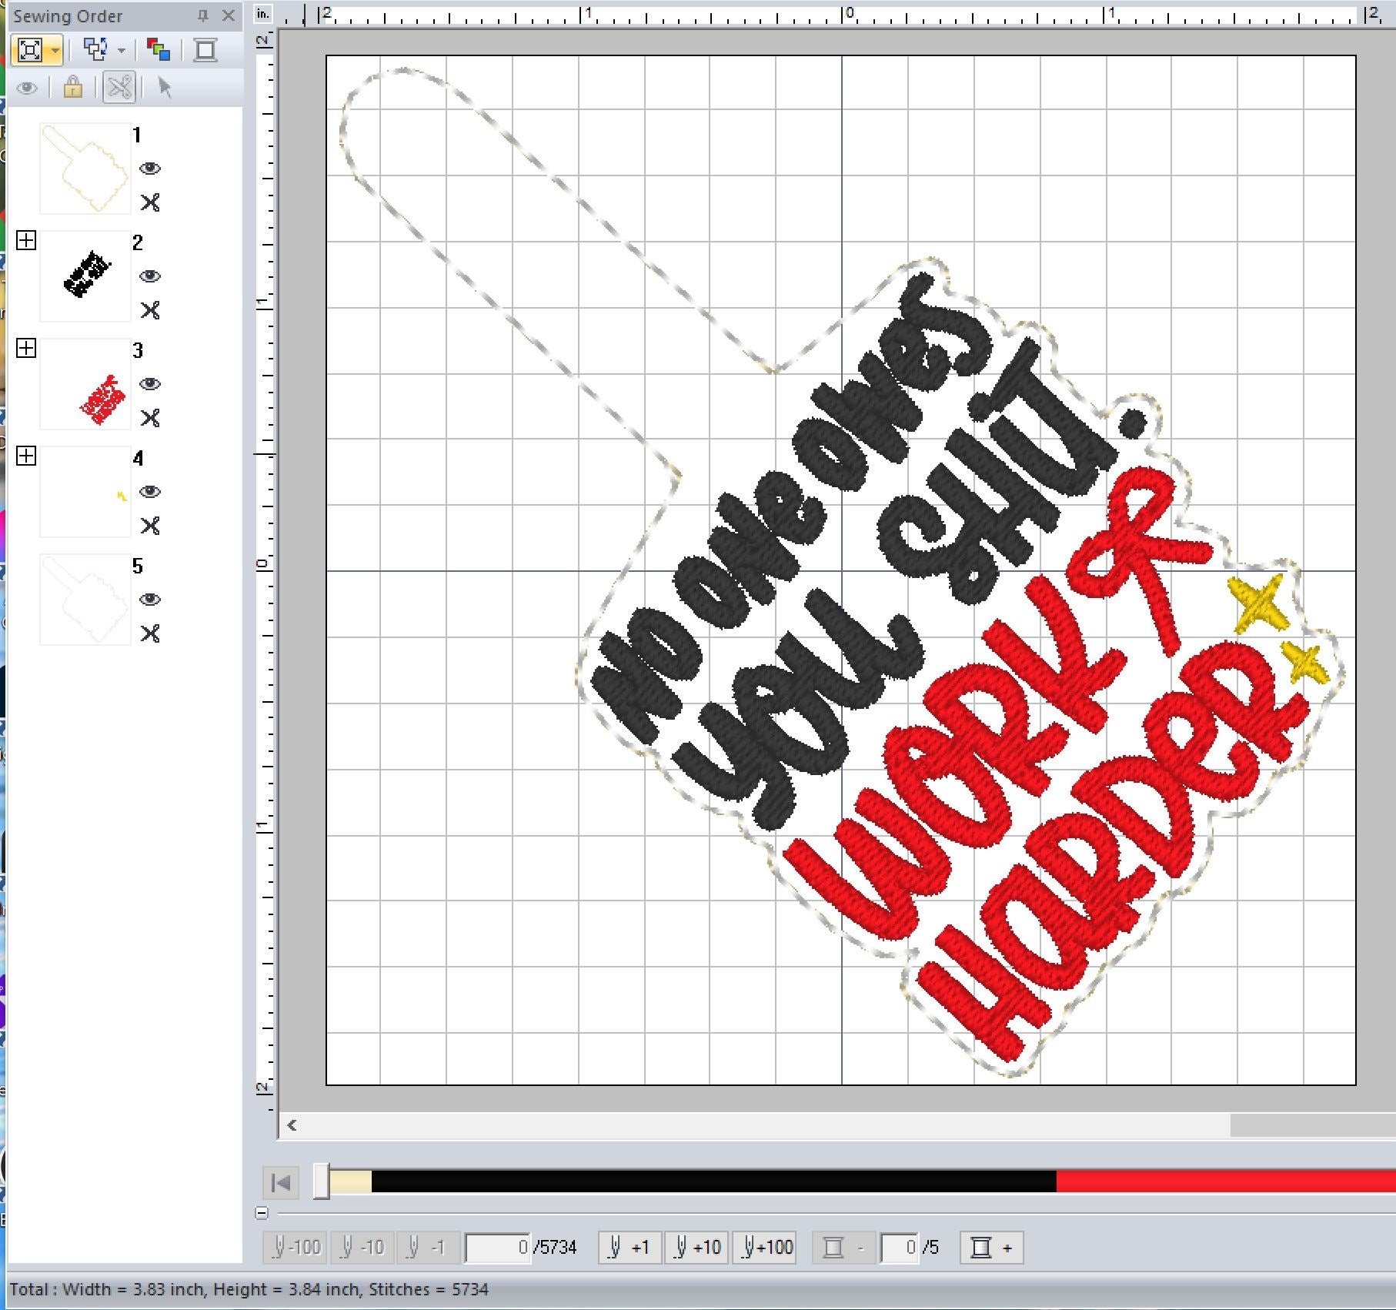Toggle the thread trim scissors for item 2
Viewport: 1396px width, 1310px height.
point(150,310)
